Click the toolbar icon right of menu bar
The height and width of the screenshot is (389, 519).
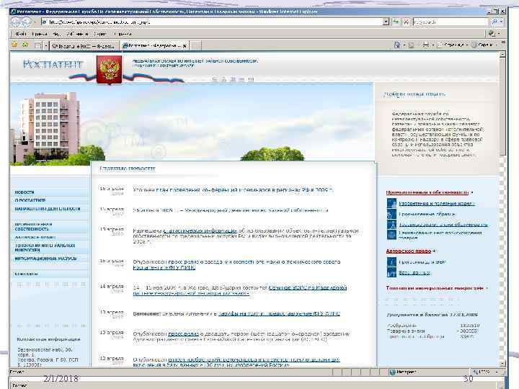[x=492, y=33]
